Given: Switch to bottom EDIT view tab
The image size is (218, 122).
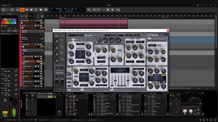Looking at the screenshot, I should (19, 120).
